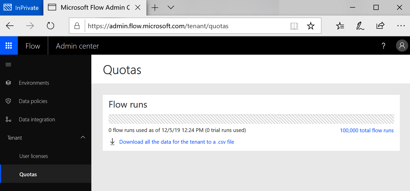Click the Environments layers icon
The width and height of the screenshot is (410, 191).
point(8,83)
